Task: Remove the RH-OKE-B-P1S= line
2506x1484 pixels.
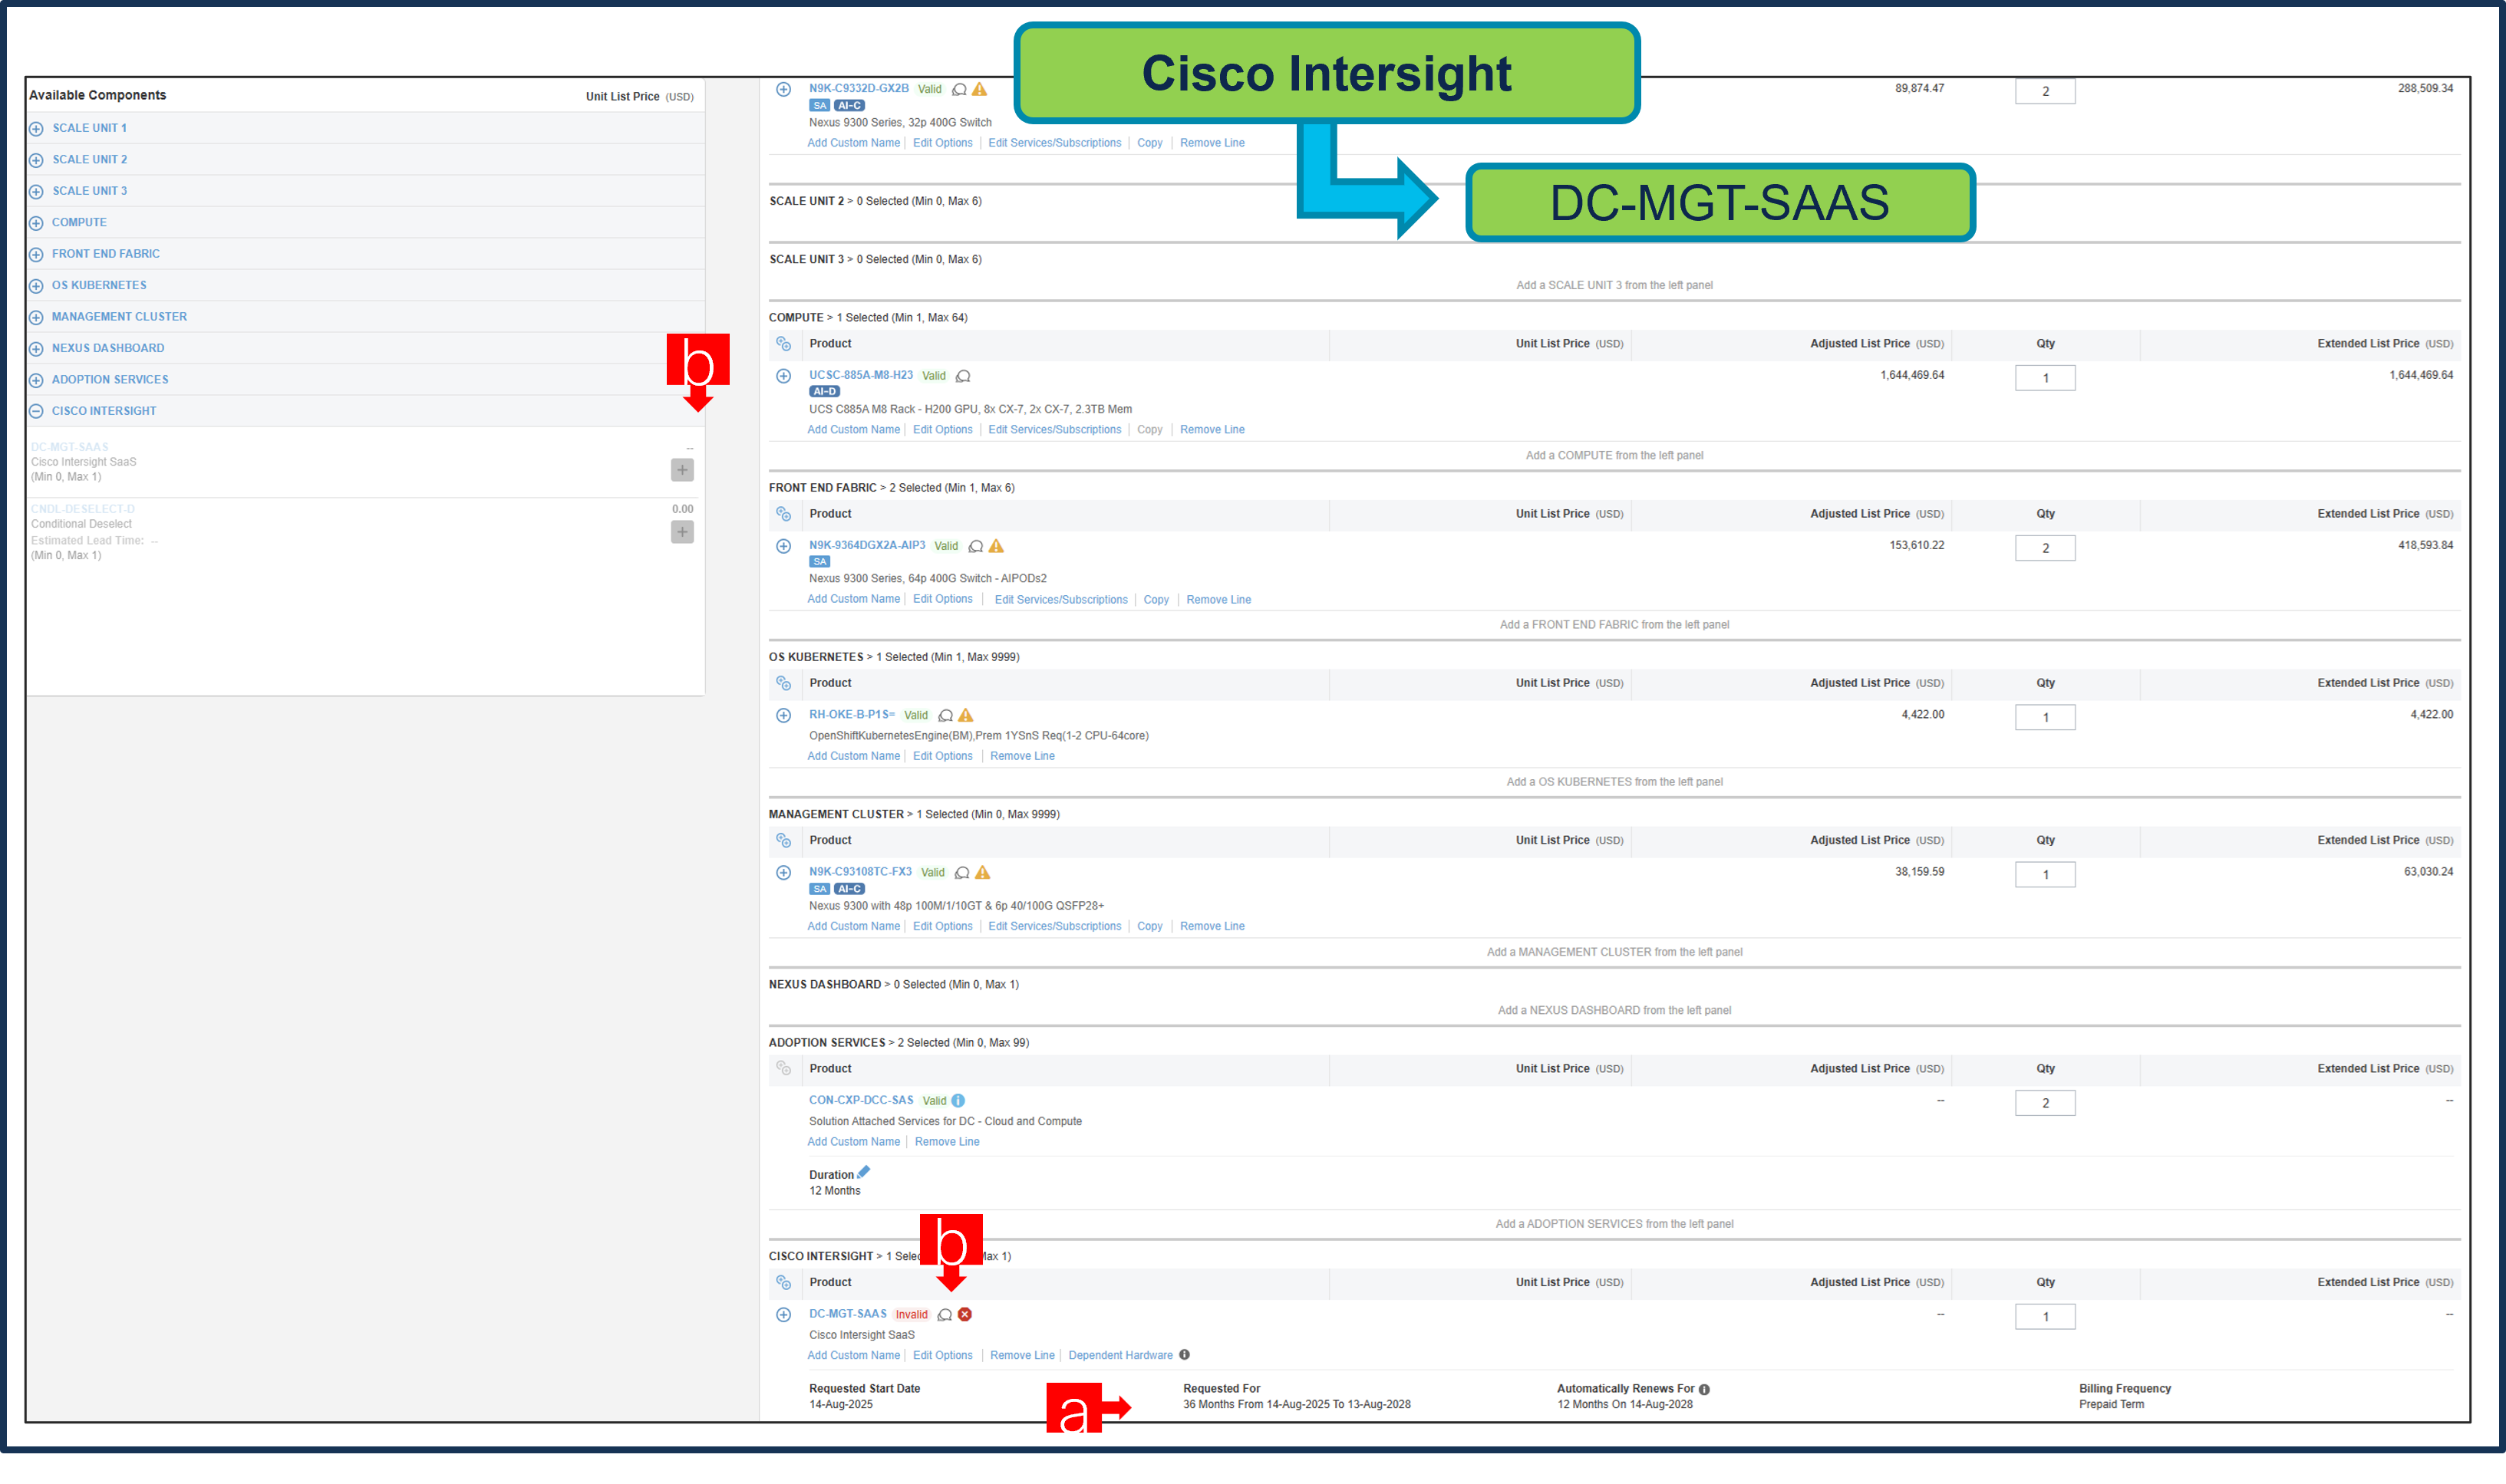Action: coord(1021,755)
